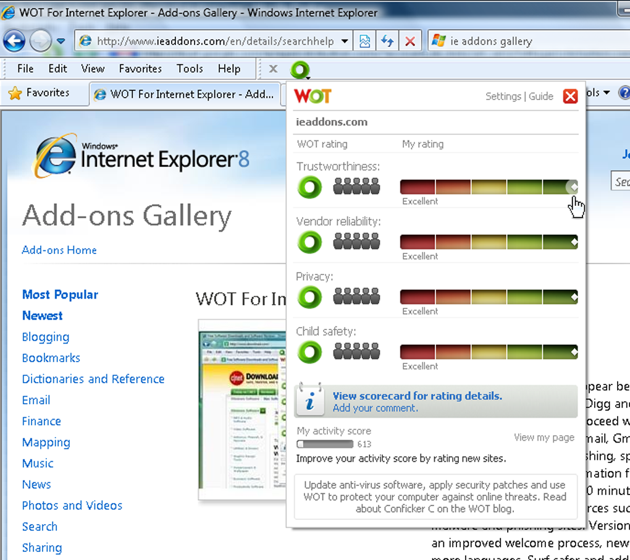Screen dimensions: 630x560
Task: Open the Mapping category
Action: [46, 442]
